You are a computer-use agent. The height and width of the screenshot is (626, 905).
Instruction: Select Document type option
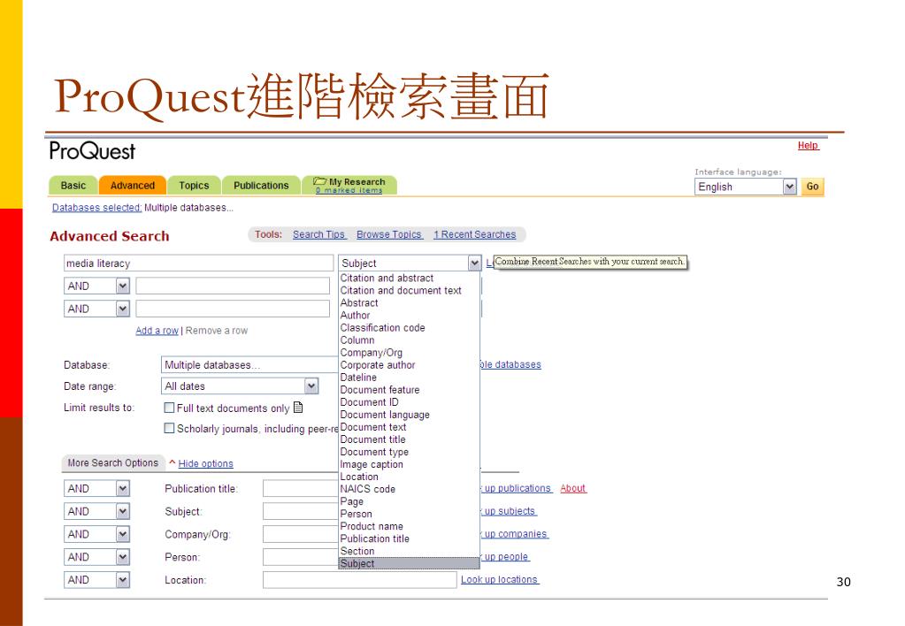click(409, 452)
